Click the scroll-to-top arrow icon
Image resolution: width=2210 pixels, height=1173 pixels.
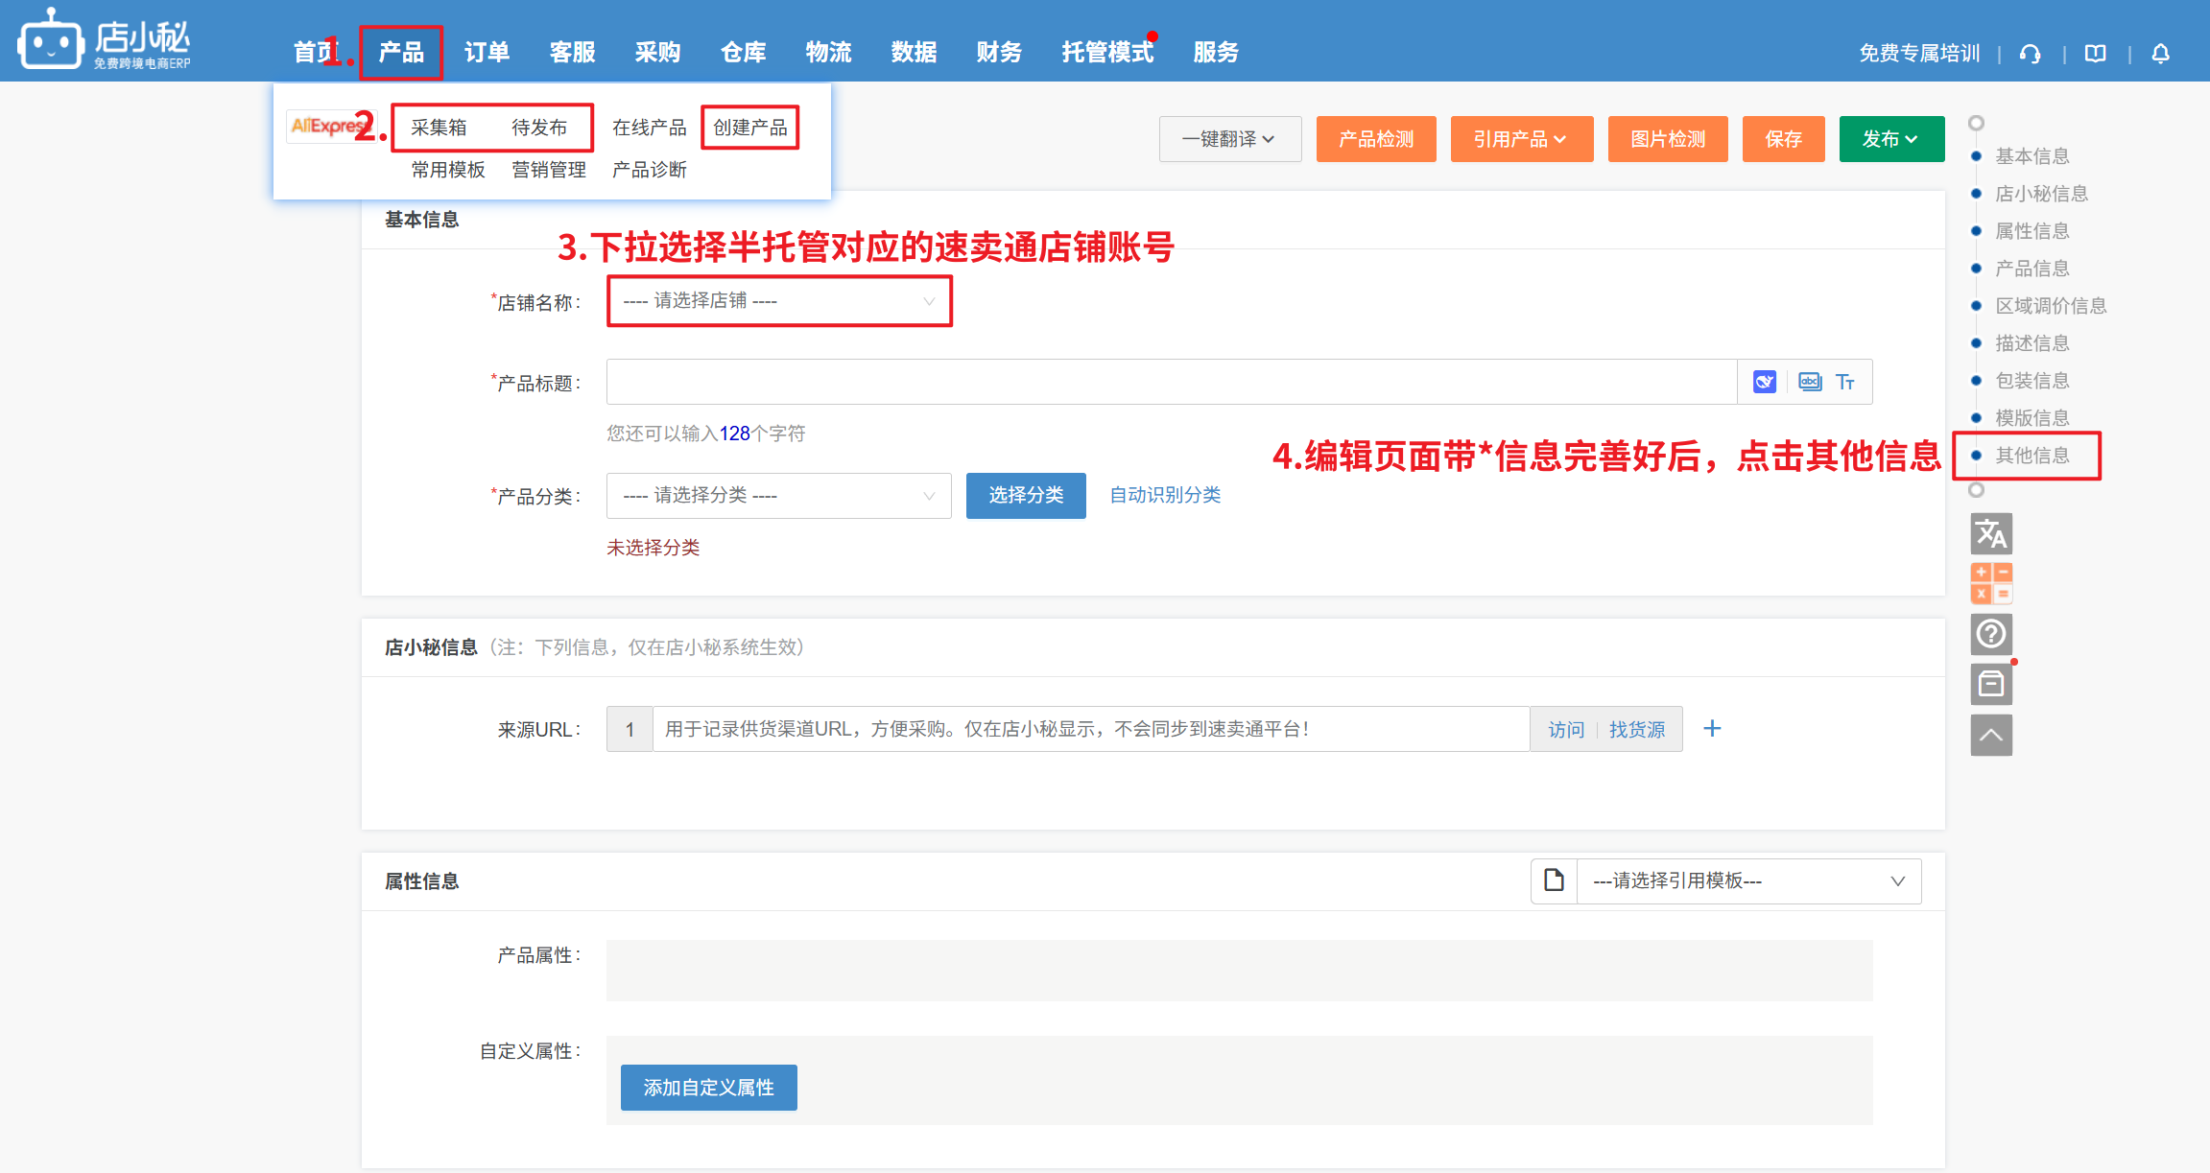(x=1991, y=736)
